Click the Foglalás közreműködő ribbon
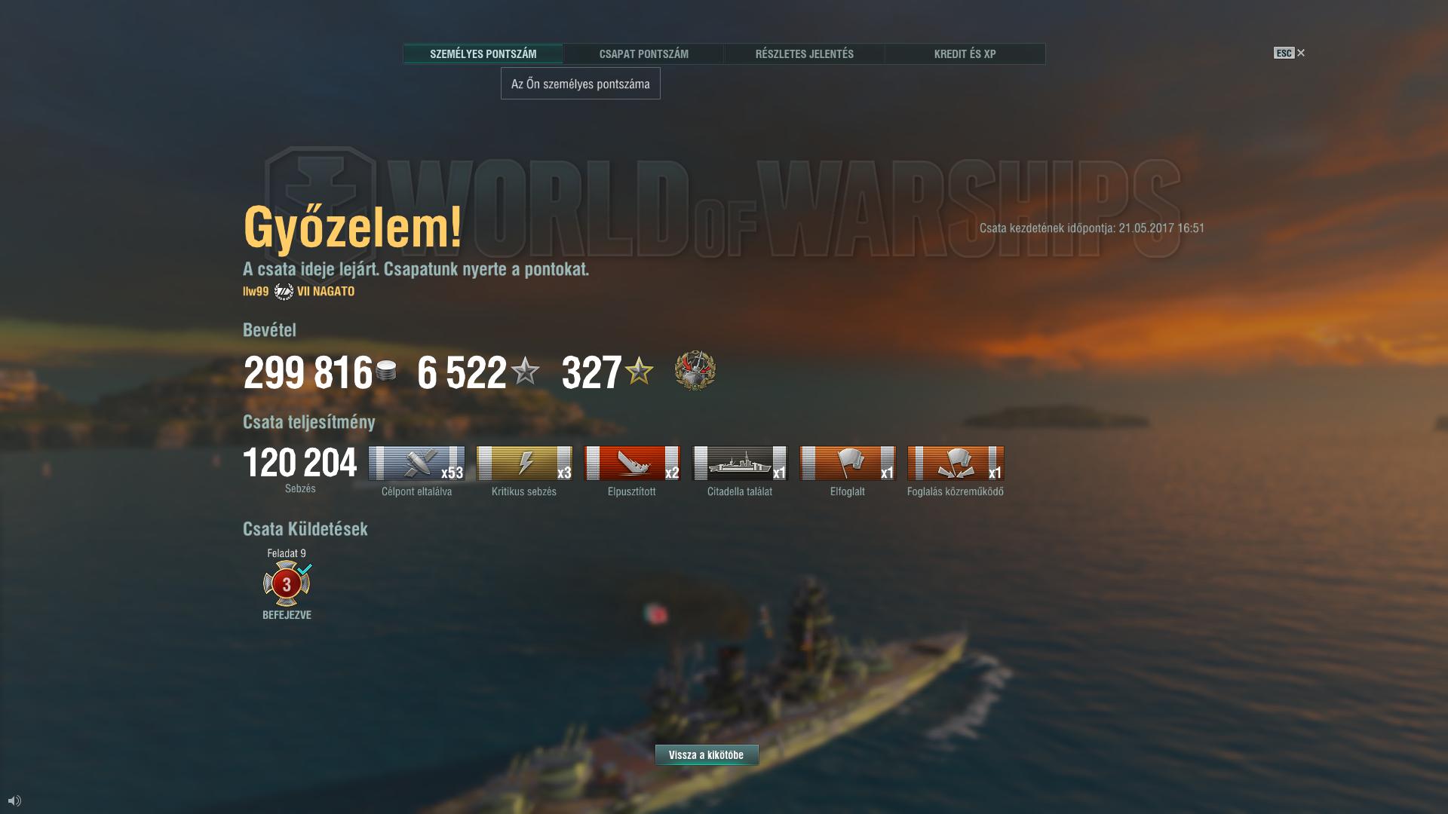The height and width of the screenshot is (814, 1448). (x=956, y=463)
